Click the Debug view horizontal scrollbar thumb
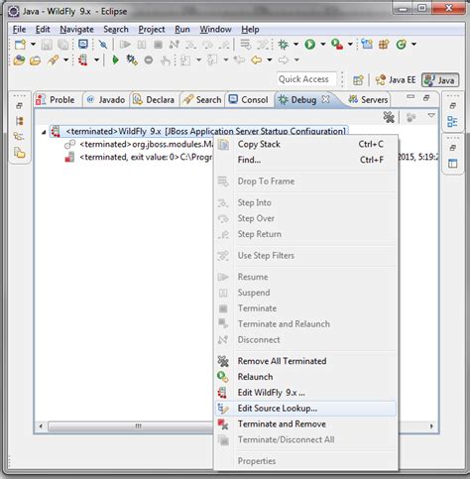The width and height of the screenshot is (470, 479). pyautogui.click(x=131, y=426)
